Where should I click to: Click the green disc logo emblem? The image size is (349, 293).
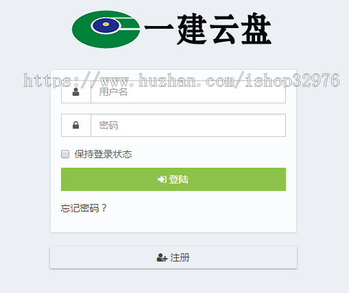[106, 29]
